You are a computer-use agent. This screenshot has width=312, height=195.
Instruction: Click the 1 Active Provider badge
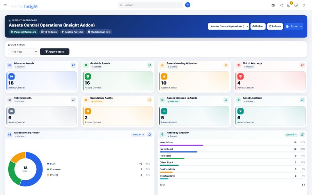pos(72,32)
